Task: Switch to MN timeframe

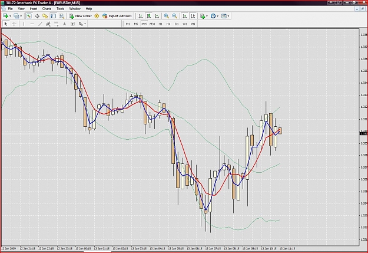Action: pyautogui.click(x=193, y=24)
